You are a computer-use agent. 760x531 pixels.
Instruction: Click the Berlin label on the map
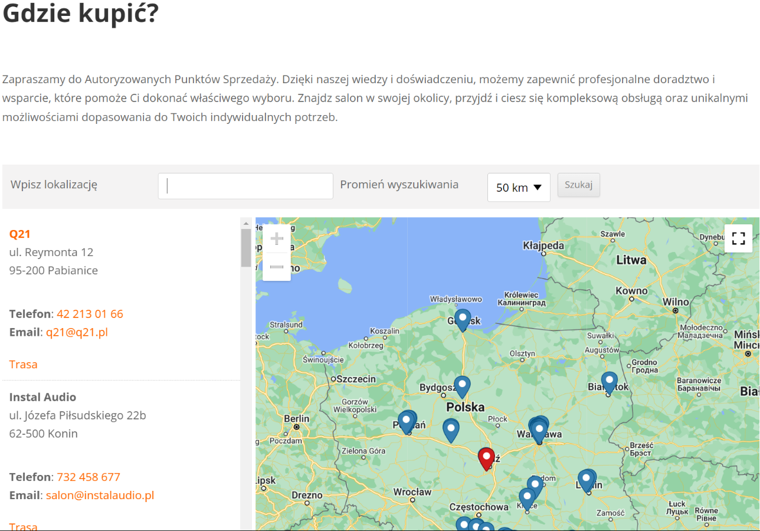point(297,419)
